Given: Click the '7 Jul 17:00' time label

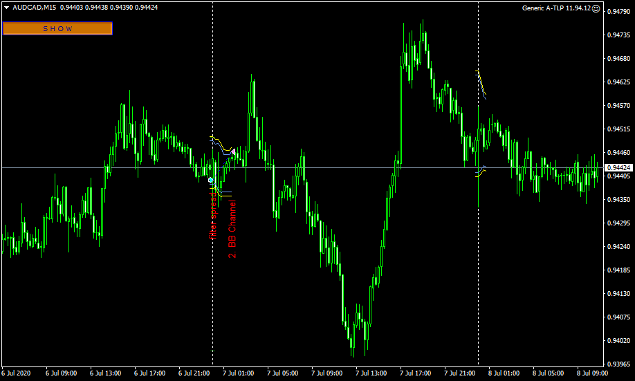Looking at the screenshot, I should click(x=416, y=373).
